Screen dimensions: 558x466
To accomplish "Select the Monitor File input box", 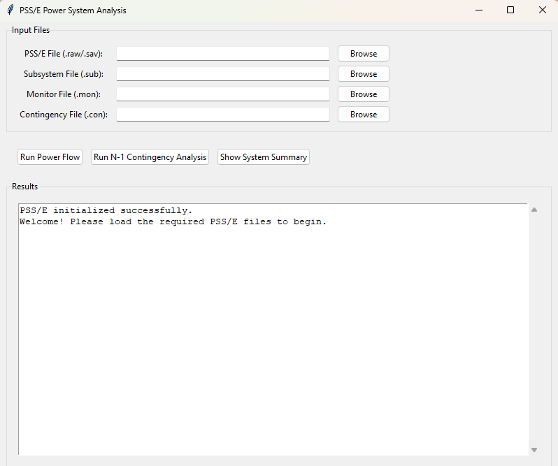I will pyautogui.click(x=222, y=94).
